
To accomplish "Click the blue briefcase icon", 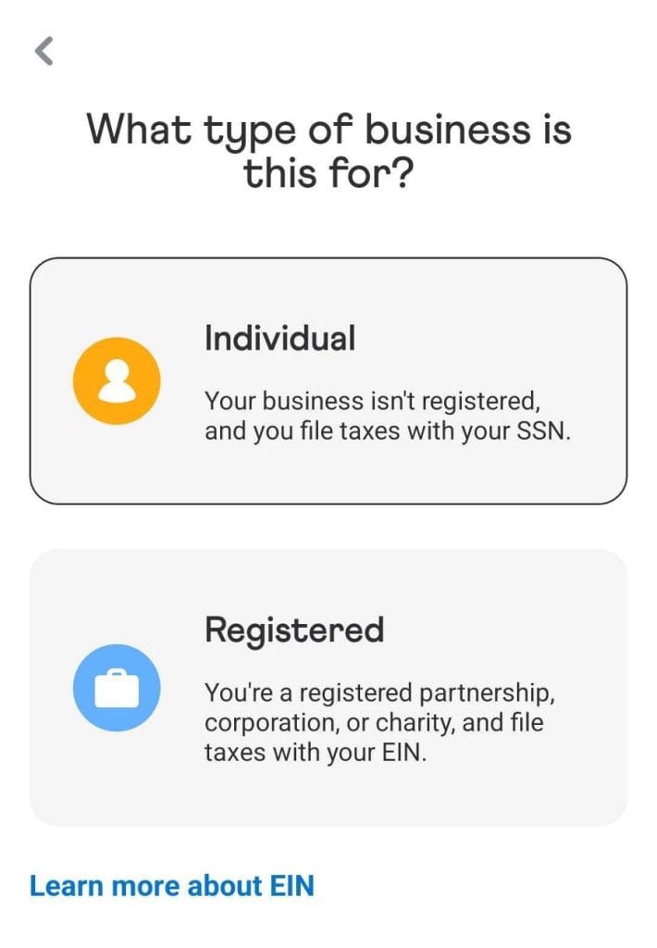I will coord(117,688).
